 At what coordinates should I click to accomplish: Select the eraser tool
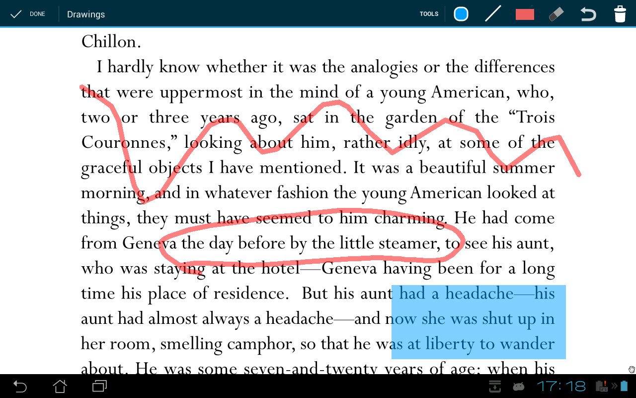click(556, 14)
